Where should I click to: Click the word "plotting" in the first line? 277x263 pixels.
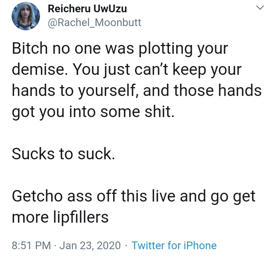(x=166, y=49)
